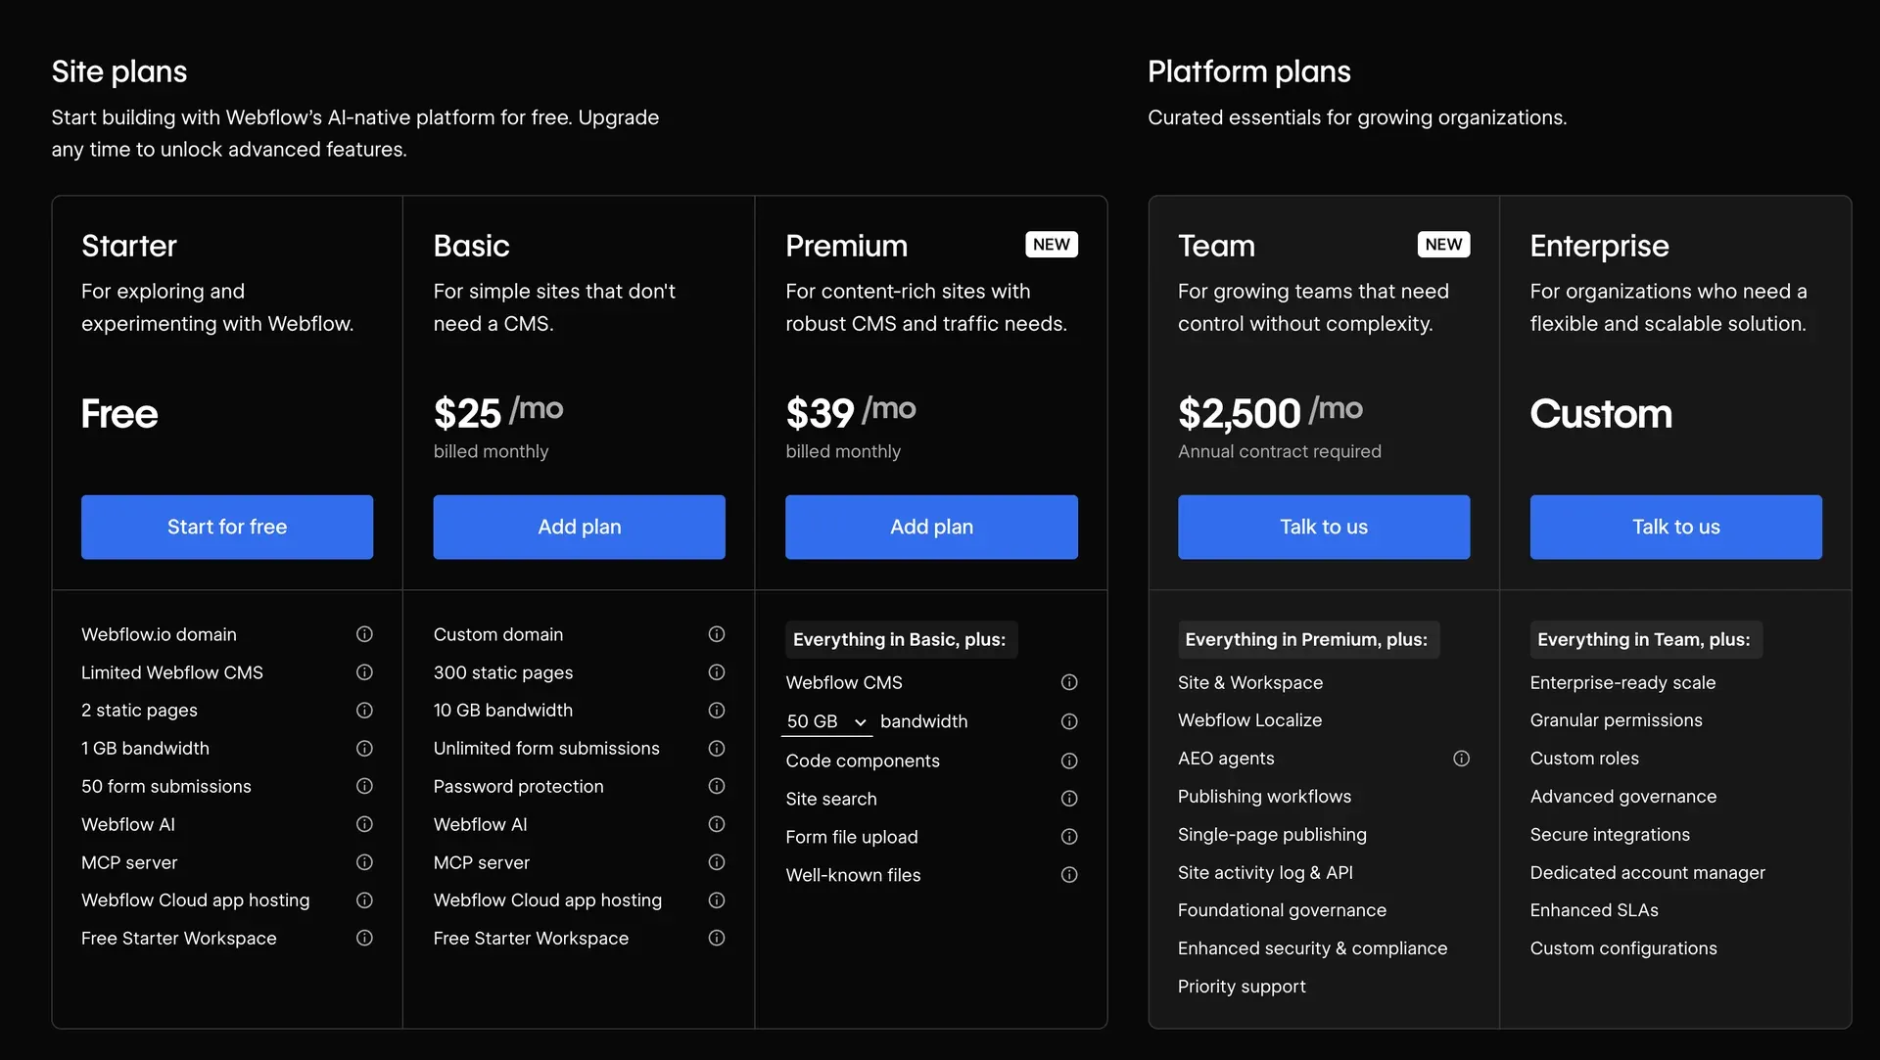Click Custom configurations feature

[x=1623, y=948]
